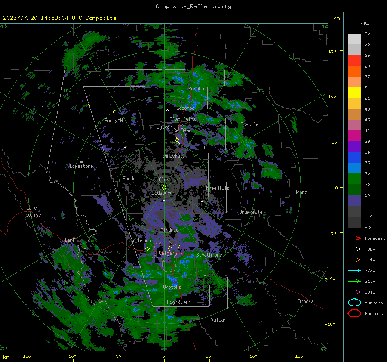Click the Ponoka city label
Image resolution: width=387 pixels, height=362 pixels.
point(196,89)
